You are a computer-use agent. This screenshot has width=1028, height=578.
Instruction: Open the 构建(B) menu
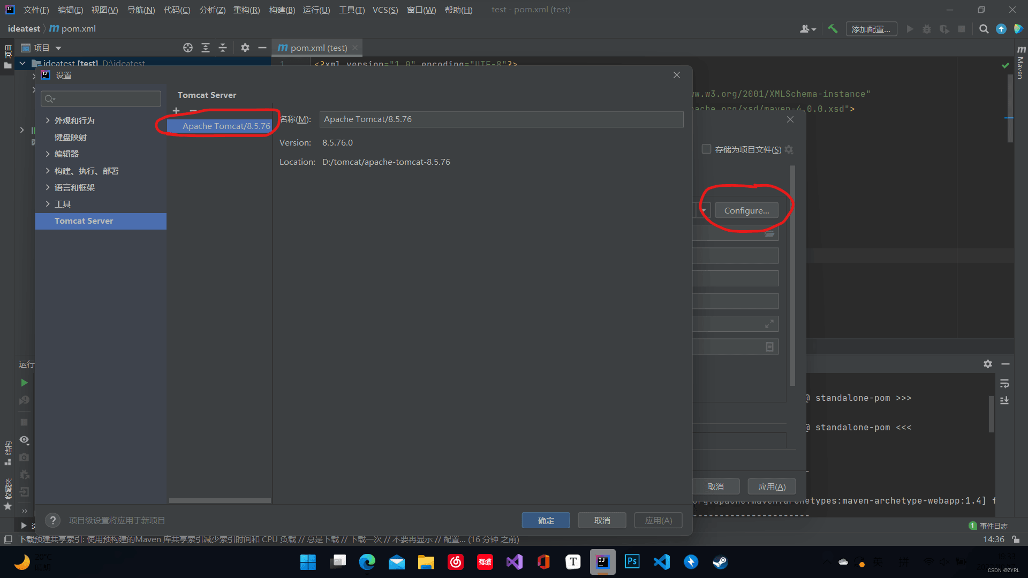pos(282,10)
